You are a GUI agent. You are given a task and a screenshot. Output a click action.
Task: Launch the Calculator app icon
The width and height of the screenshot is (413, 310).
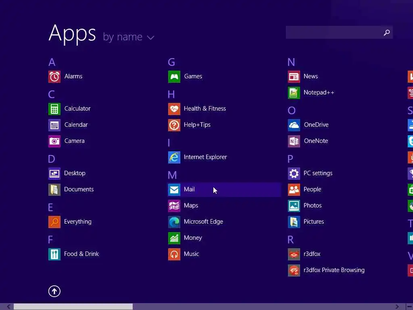tap(54, 109)
